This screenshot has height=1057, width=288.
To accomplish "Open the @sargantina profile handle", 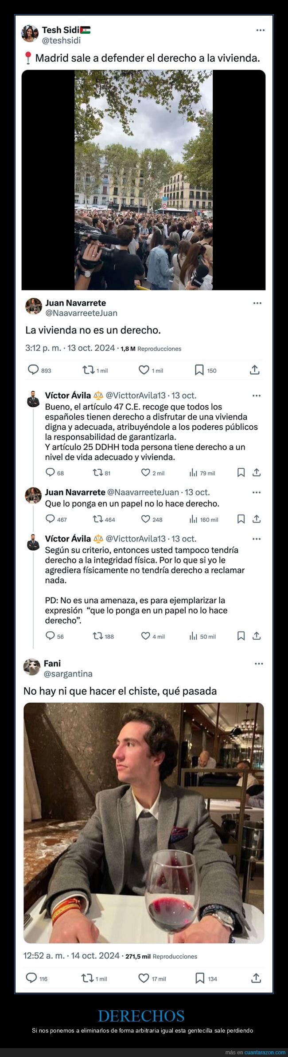I will (68, 673).
